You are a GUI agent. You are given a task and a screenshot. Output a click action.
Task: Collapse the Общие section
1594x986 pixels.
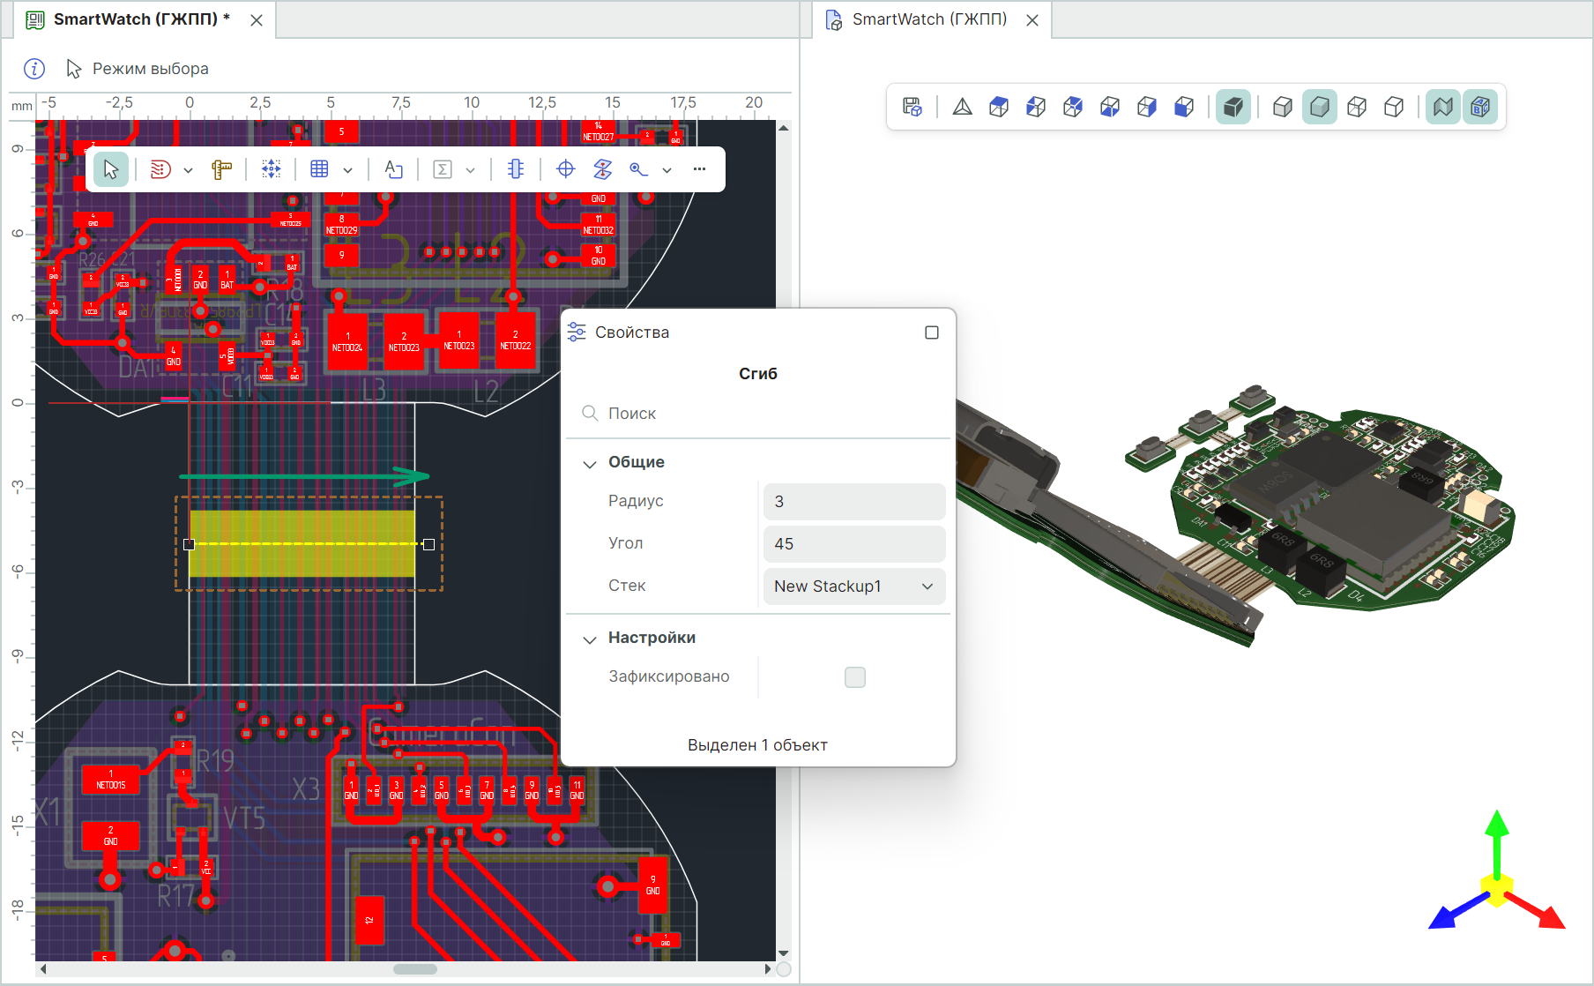[x=590, y=464]
